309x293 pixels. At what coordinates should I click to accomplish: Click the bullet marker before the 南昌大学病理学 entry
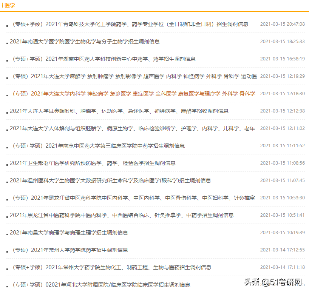[7, 234]
